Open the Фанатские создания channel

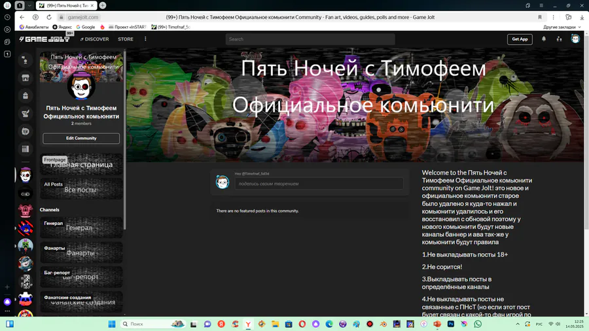click(81, 302)
